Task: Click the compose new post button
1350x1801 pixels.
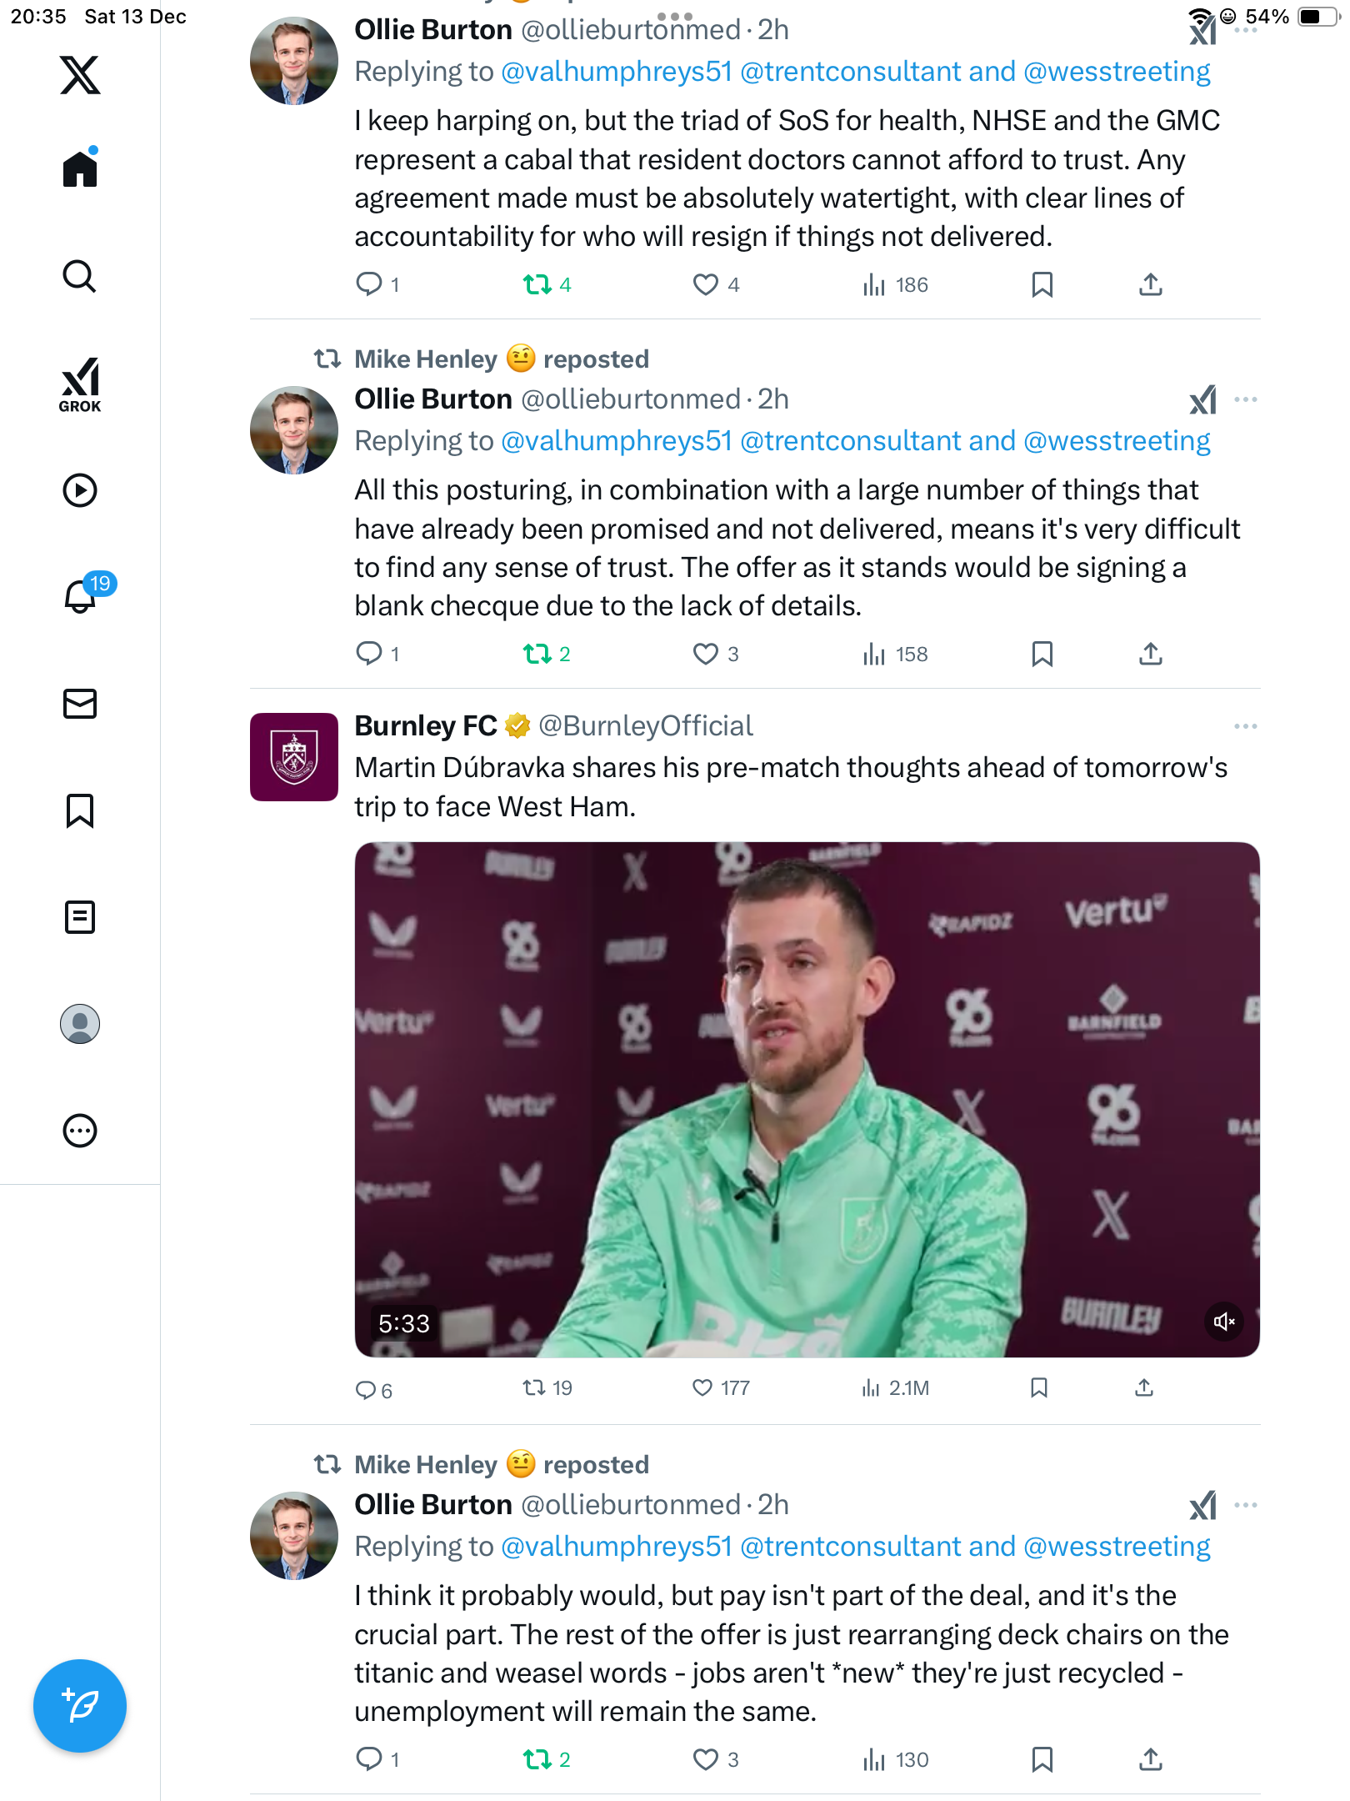Action: pyautogui.click(x=80, y=1705)
